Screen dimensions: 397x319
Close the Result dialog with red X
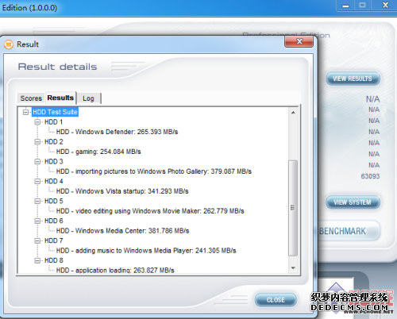pyautogui.click(x=299, y=41)
